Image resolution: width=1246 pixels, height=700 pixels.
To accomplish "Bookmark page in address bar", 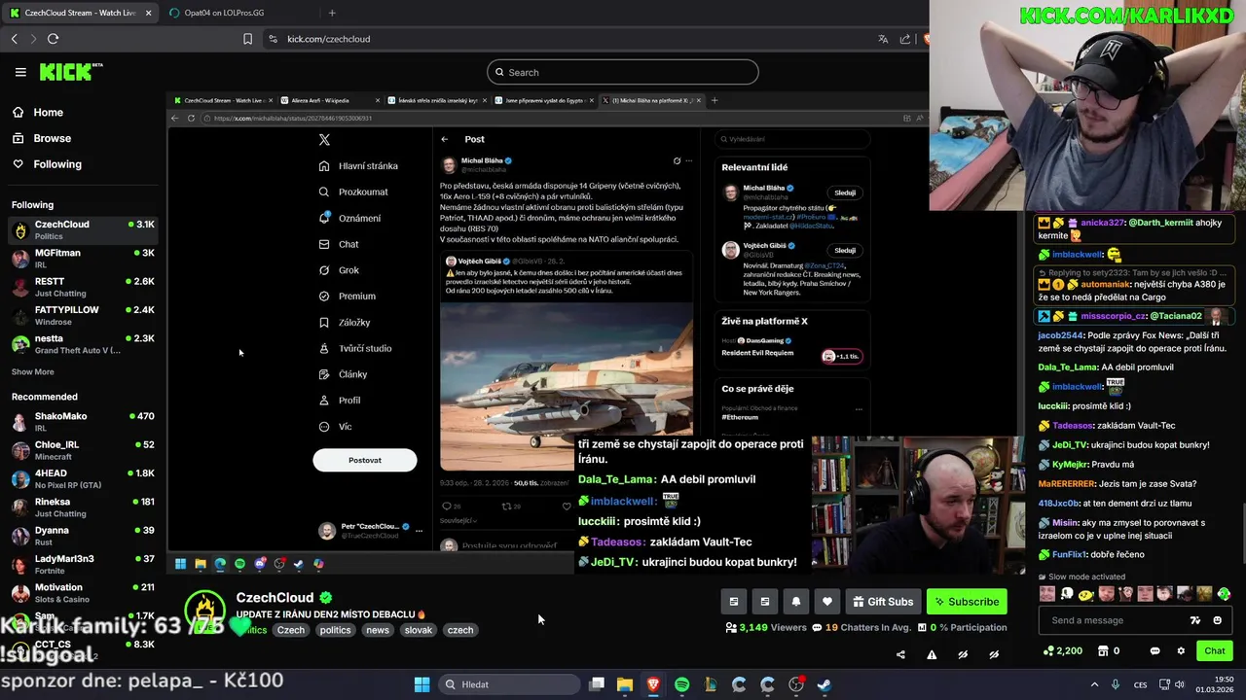I will click(x=247, y=39).
